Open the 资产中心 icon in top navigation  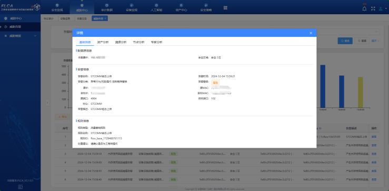tap(182, 5)
